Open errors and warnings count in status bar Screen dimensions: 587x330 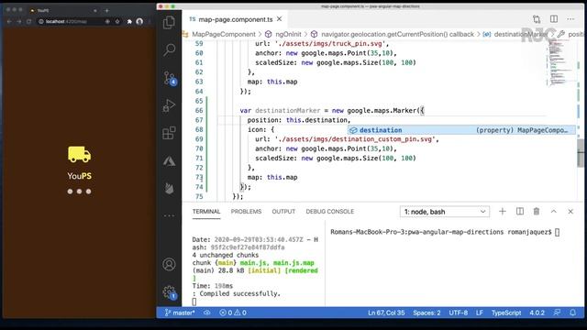pos(233,313)
